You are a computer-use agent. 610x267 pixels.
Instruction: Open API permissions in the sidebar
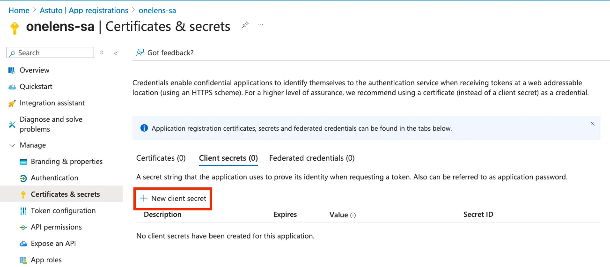coord(56,227)
